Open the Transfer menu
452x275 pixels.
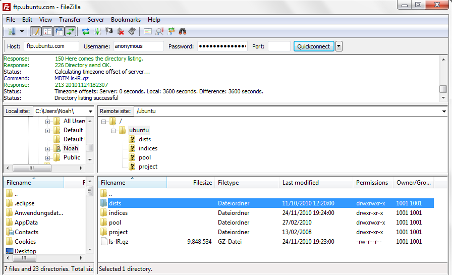[70, 20]
